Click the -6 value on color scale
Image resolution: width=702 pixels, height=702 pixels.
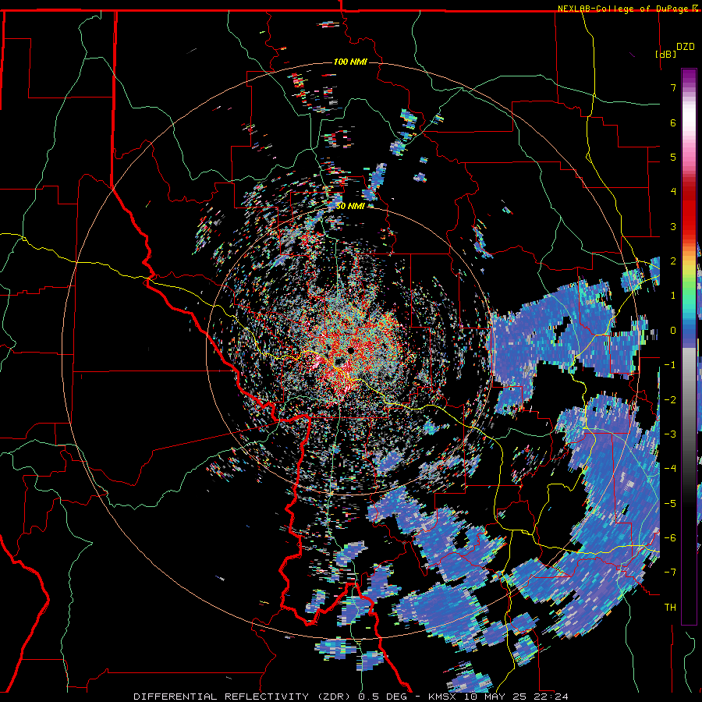click(x=670, y=538)
